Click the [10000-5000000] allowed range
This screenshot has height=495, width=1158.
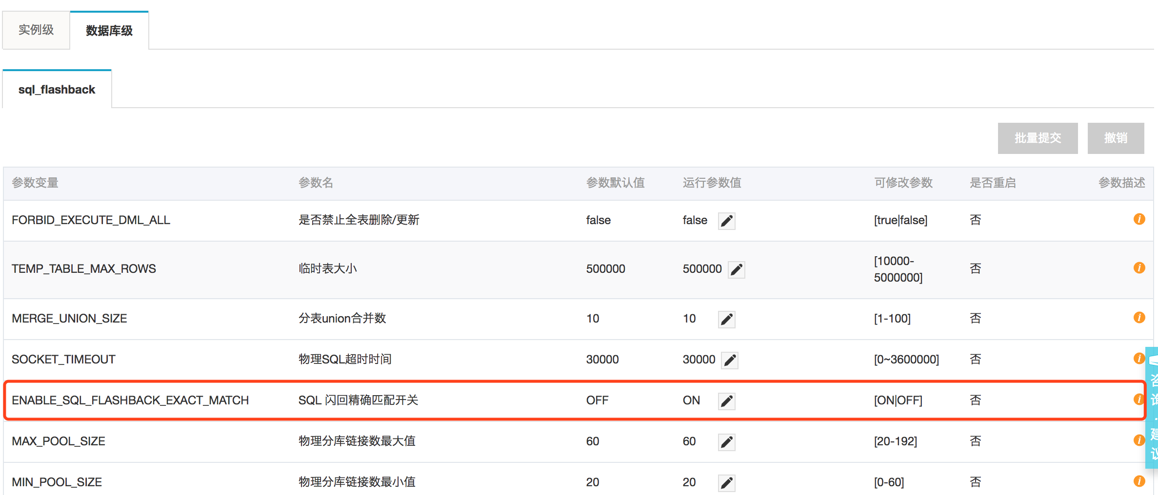[x=898, y=269]
